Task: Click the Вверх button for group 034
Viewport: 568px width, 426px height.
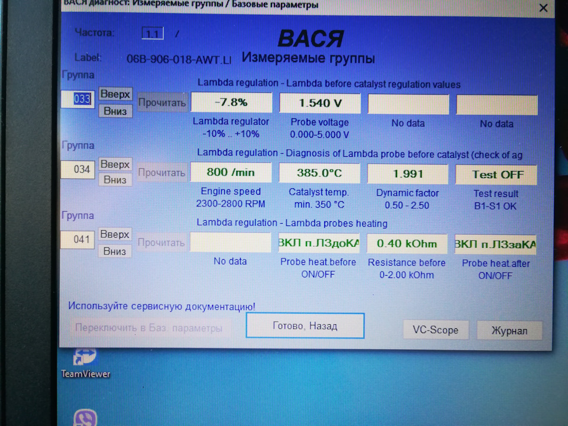Action: 115,164
